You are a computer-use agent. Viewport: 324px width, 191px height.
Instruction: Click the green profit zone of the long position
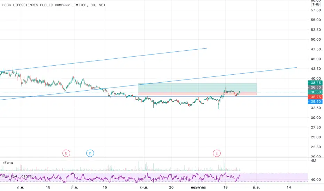coord(197,88)
